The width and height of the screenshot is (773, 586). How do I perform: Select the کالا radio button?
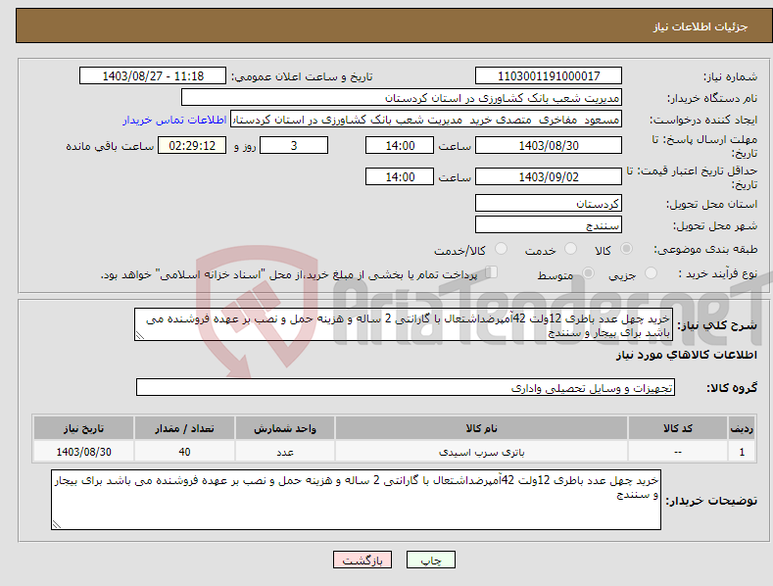pyautogui.click(x=627, y=249)
